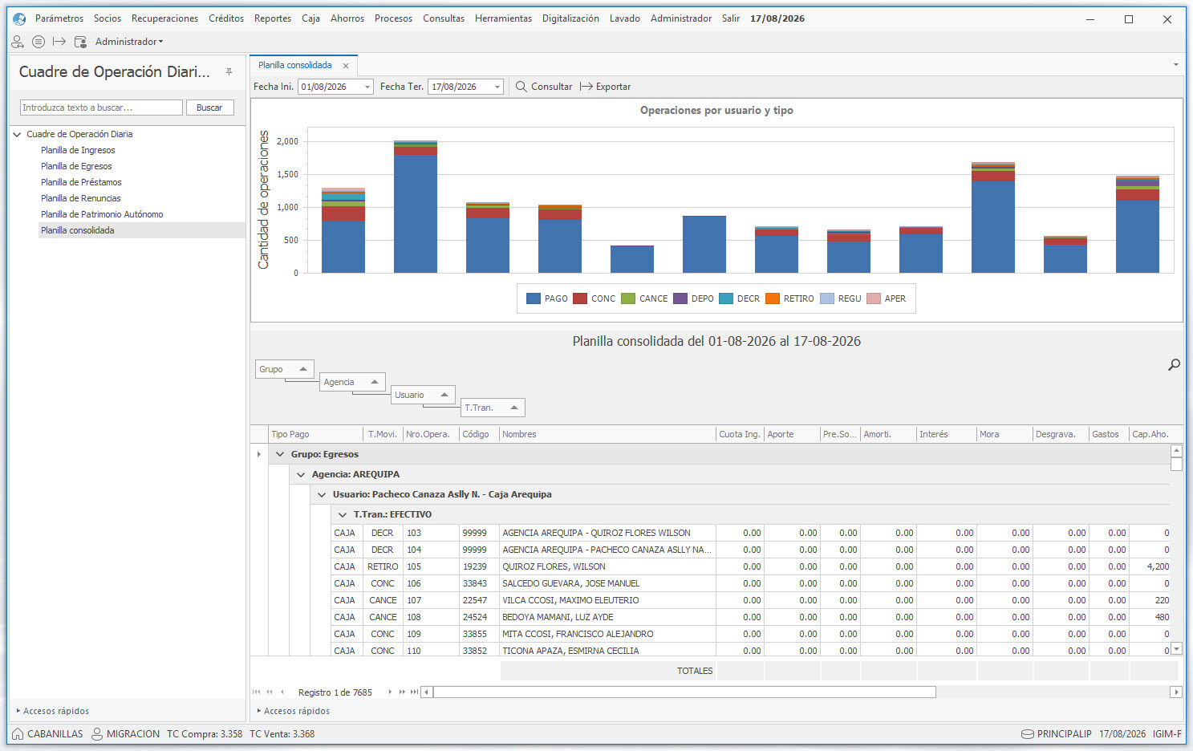1193x751 pixels.
Task: Collapse the T.Tran.: EFECTIVO group row
Action: pyautogui.click(x=343, y=514)
